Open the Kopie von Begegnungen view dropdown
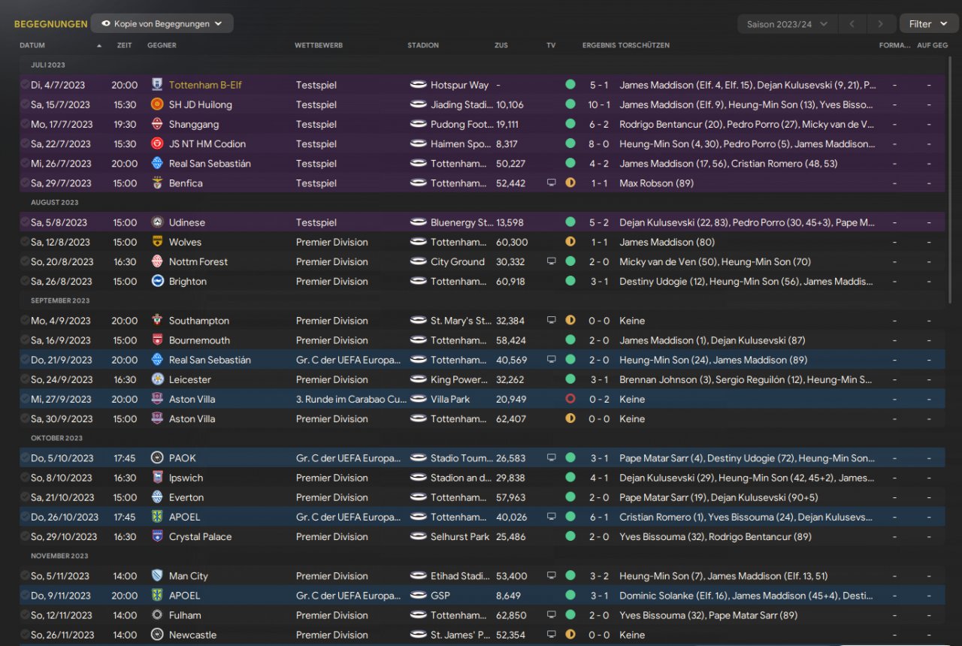 point(162,23)
